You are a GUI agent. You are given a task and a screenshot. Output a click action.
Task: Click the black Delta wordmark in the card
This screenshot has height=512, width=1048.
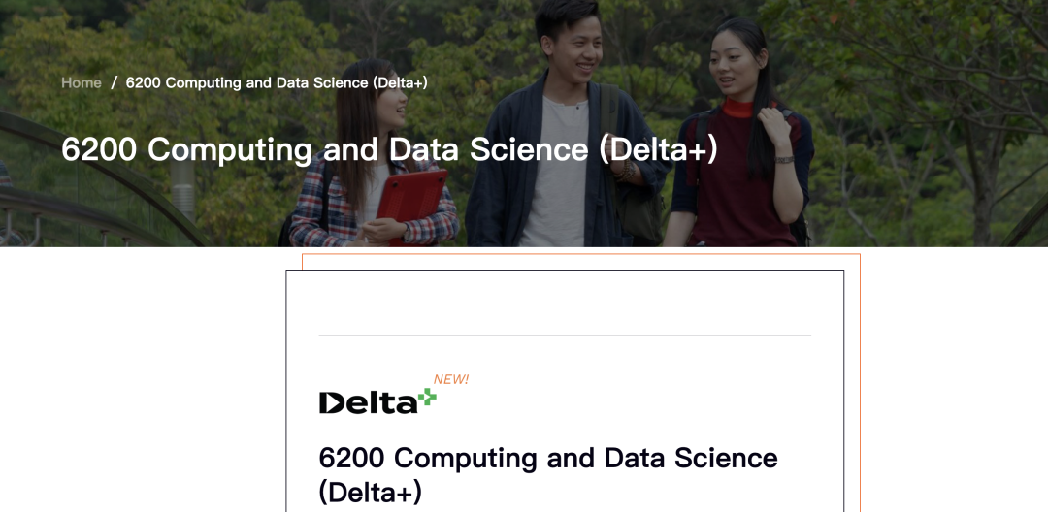click(x=368, y=402)
